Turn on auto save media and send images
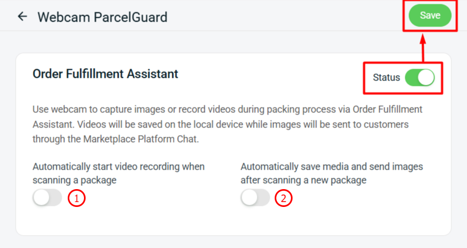Screen dimensions: 467x248 tap(255, 198)
